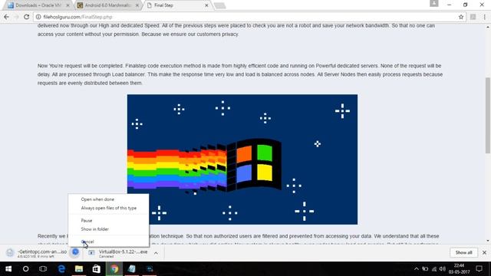Image resolution: width=491 pixels, height=276 pixels.
Task: Switch to Chrome taskbar icon
Action: (114, 269)
